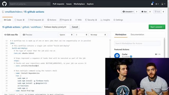Click the stargazers count 0
Screen dimensions: 169x95
(x=150, y=12)
